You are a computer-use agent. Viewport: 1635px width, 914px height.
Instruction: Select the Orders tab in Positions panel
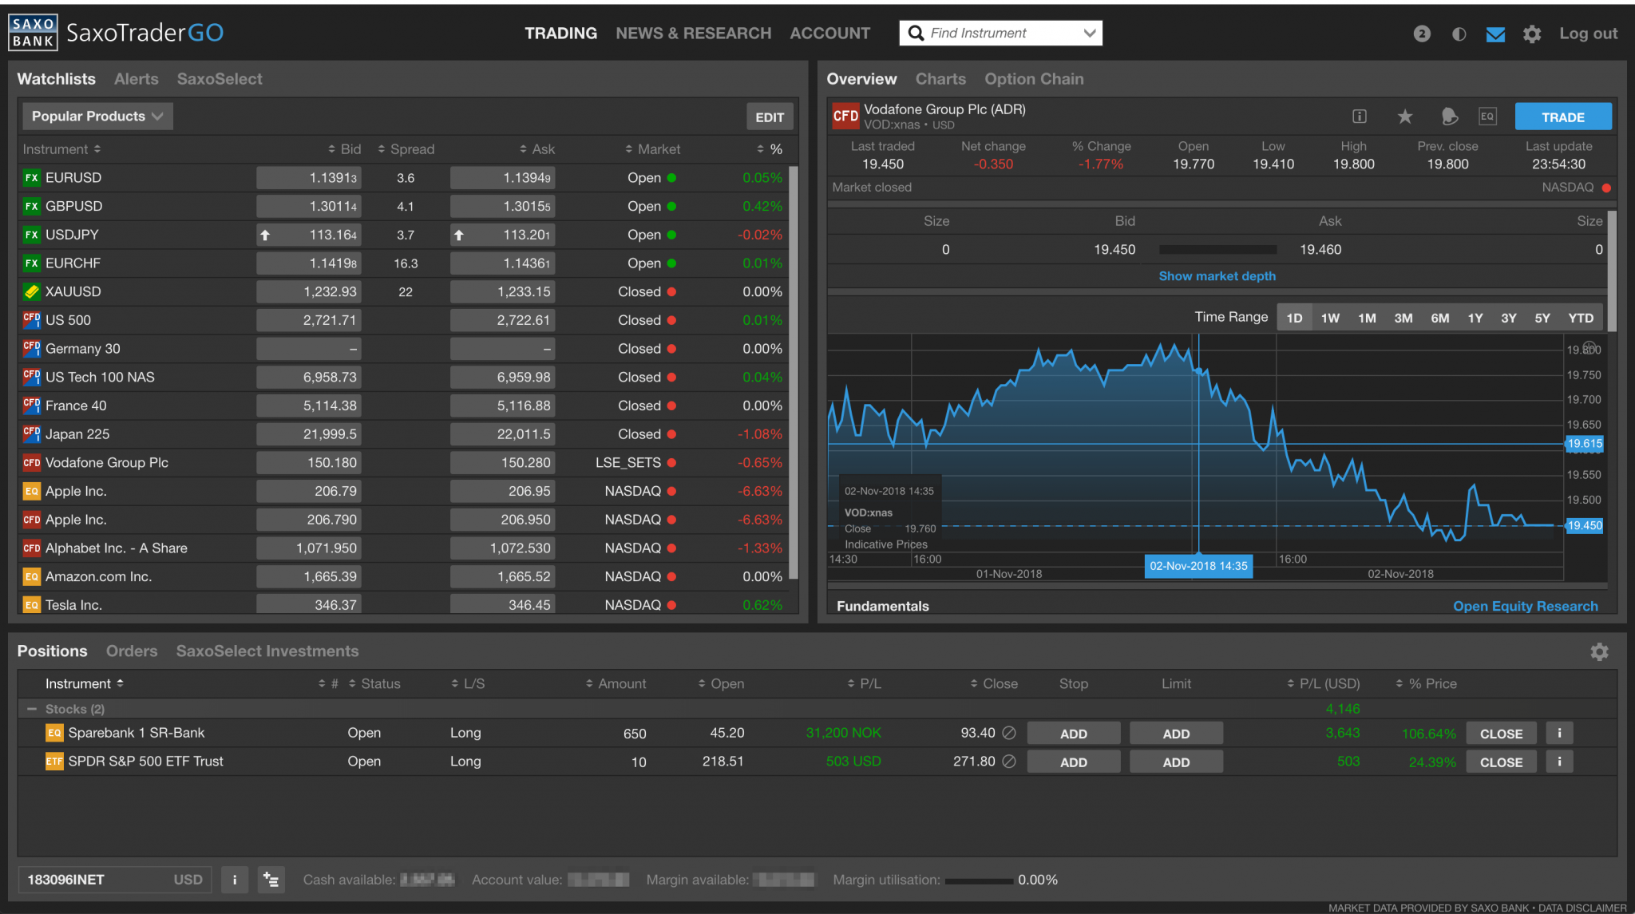coord(132,650)
